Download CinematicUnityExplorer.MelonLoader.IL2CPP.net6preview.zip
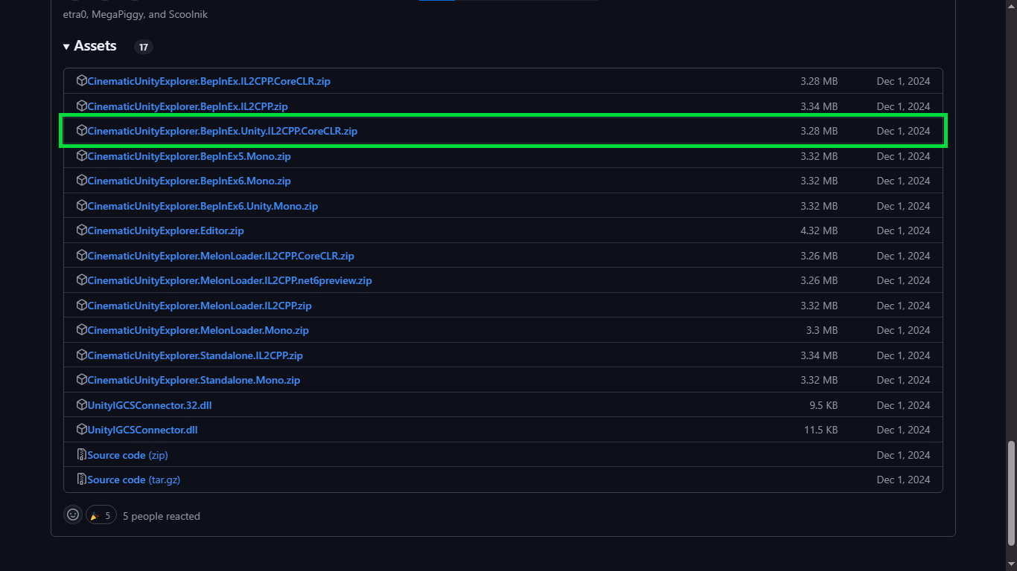This screenshot has width=1017, height=571. coord(229,280)
